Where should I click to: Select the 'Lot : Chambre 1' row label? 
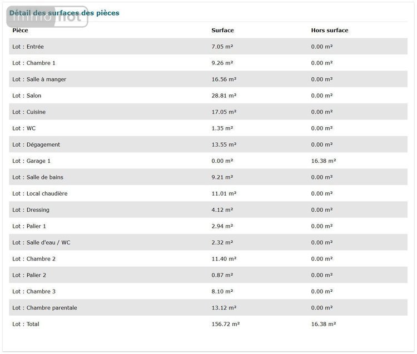pyautogui.click(x=34, y=63)
